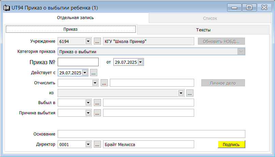Image resolution: width=275 pixels, height=157 pixels.
Task: Expand the Учреждение code dropdown
Action: 88,41
